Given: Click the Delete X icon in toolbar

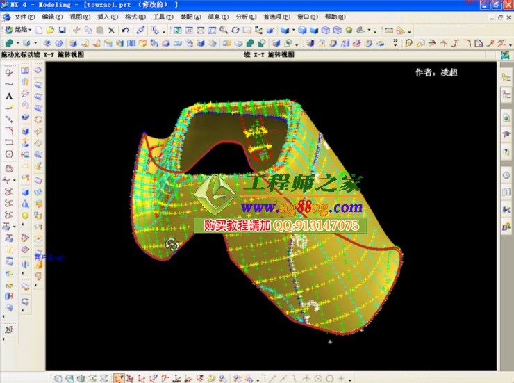Looking at the screenshot, I should tap(111, 30).
